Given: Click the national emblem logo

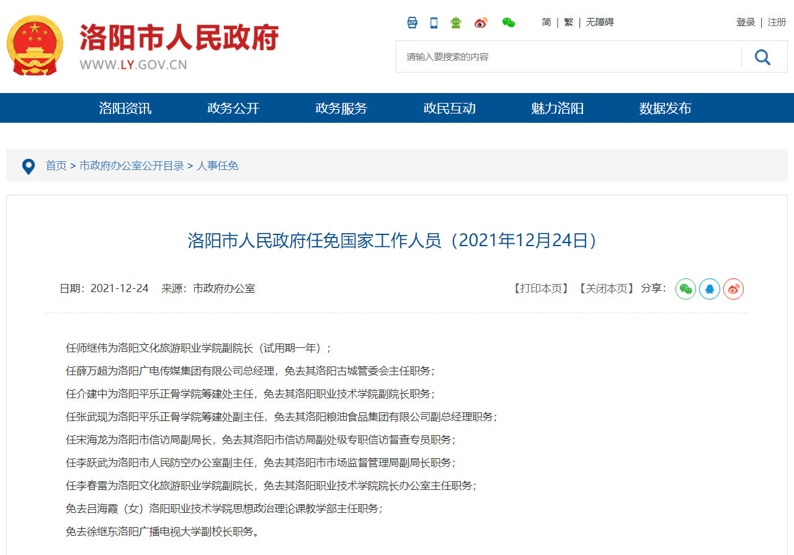Looking at the screenshot, I should (35, 45).
